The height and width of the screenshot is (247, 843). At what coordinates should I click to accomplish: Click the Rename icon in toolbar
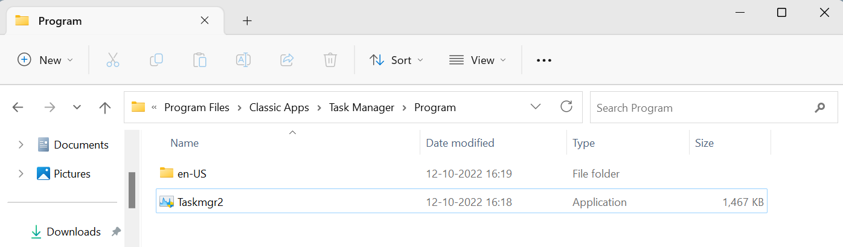(x=243, y=60)
